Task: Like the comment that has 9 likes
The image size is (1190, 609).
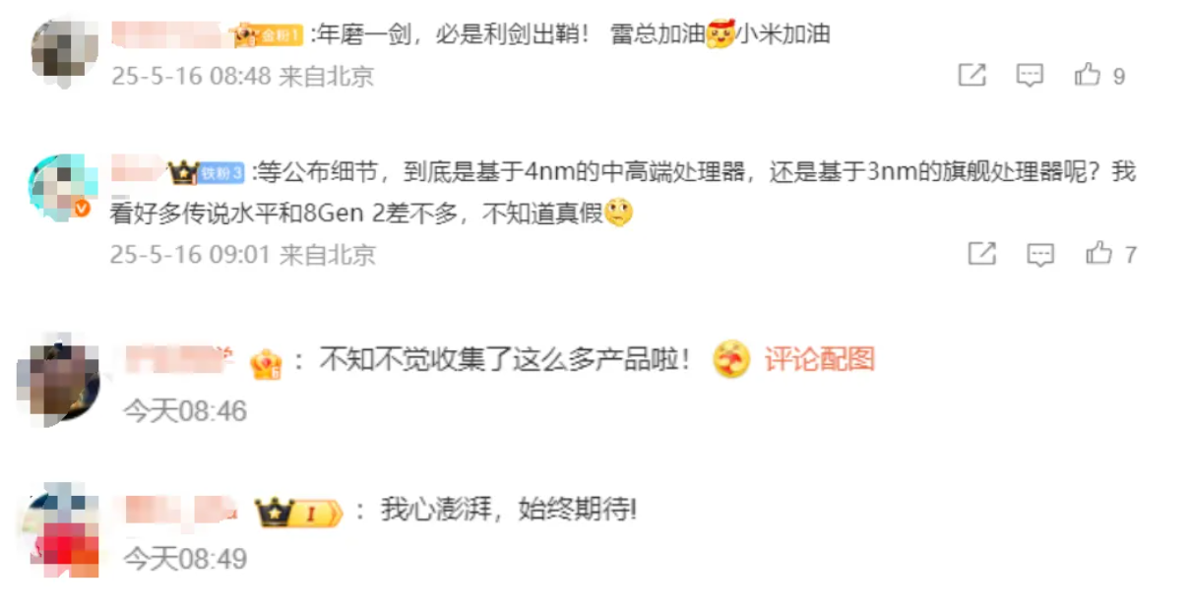Action: (x=1099, y=76)
